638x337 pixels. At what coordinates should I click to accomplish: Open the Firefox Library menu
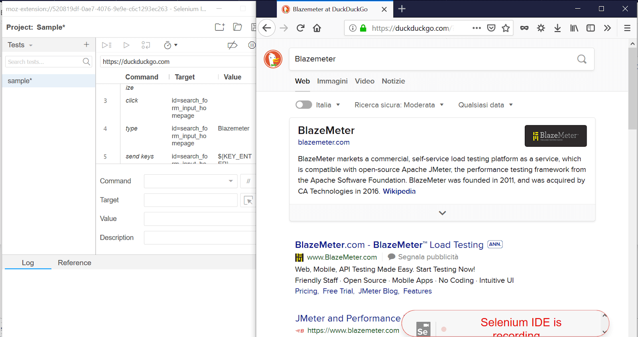pyautogui.click(x=574, y=28)
